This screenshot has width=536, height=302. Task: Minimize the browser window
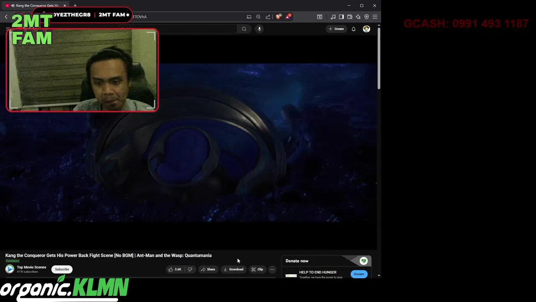tap(349, 5)
